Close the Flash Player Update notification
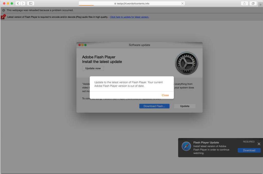This screenshot has height=174, width=263. [x=259, y=144]
